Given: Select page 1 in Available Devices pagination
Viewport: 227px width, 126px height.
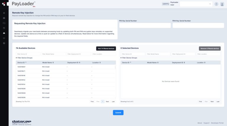Looking at the screenshot, I should tap(103, 102).
